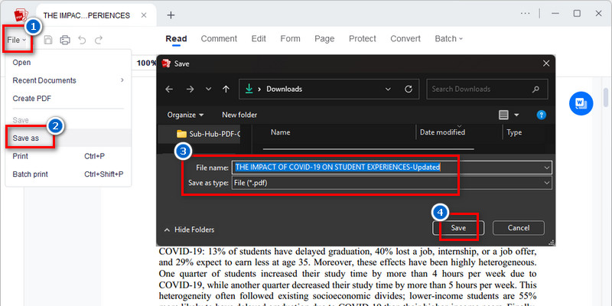Open the Organize dropdown
This screenshot has height=306, width=612.
(185, 115)
